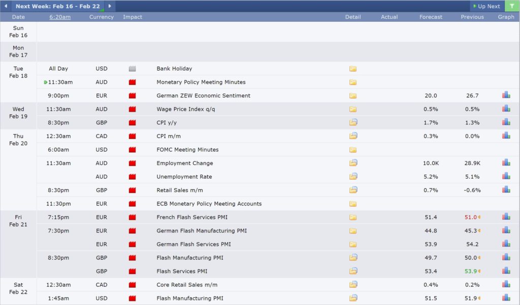
Task: Show graph for German ZEW Economic Sentiment
Action: click(506, 95)
